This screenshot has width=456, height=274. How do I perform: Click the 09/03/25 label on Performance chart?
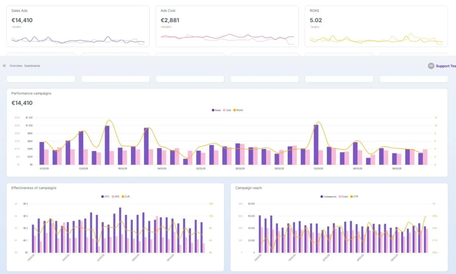point(397,168)
